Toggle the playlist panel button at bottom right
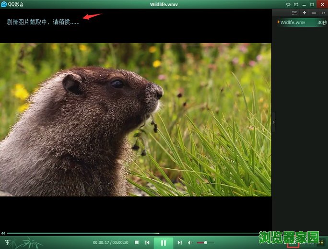 [x=321, y=243]
